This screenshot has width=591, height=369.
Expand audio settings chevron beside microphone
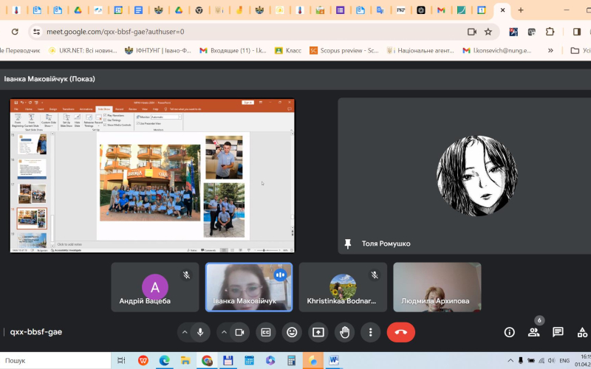(185, 332)
